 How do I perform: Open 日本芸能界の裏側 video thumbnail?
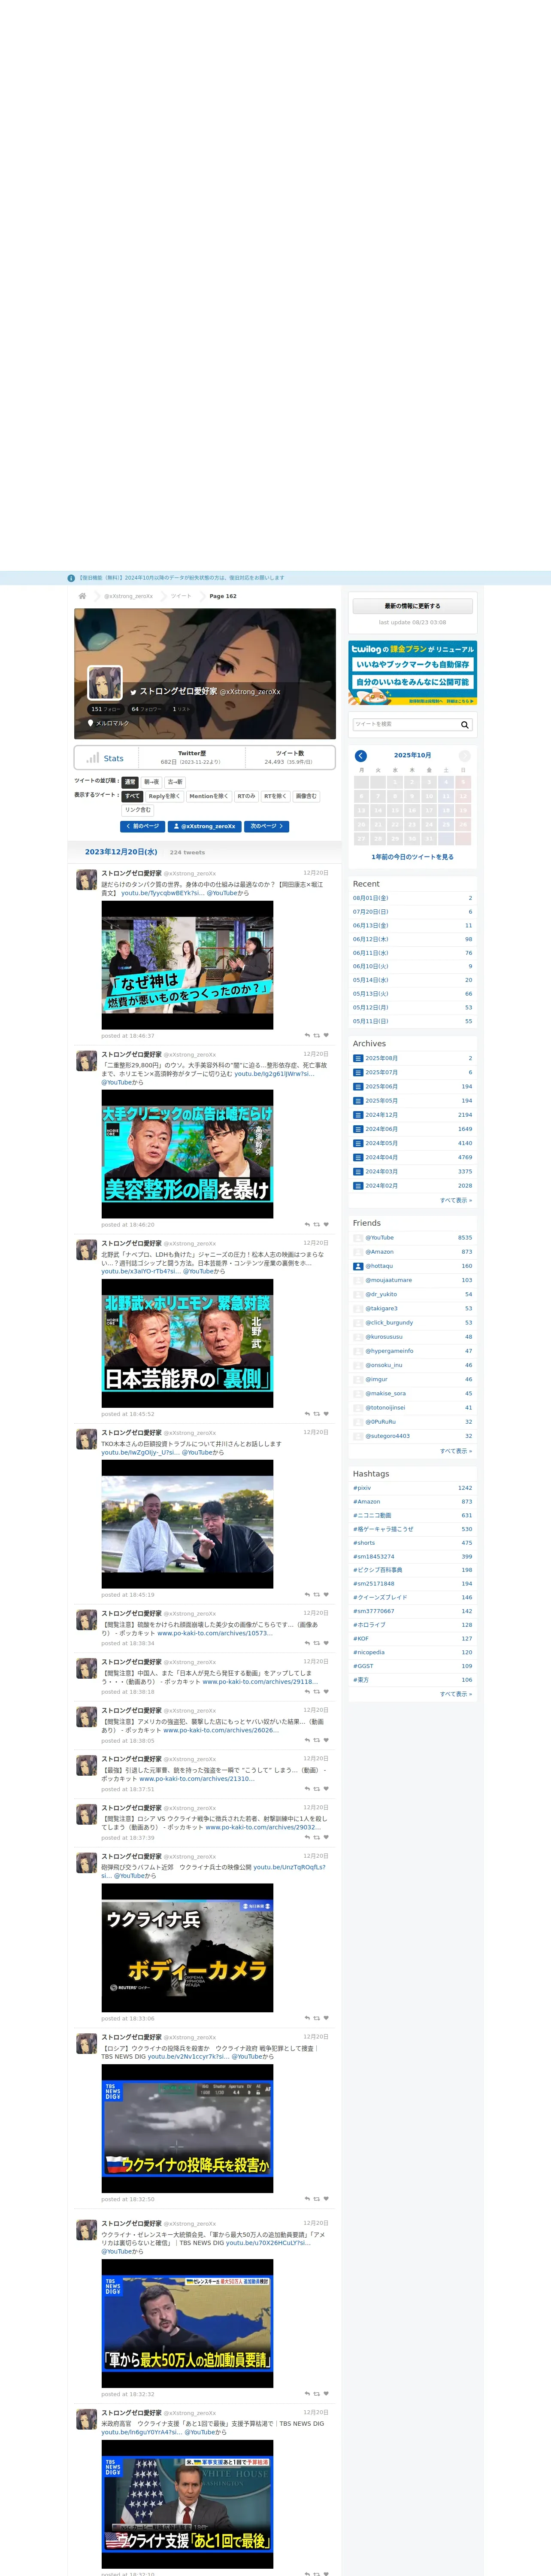(x=187, y=1343)
